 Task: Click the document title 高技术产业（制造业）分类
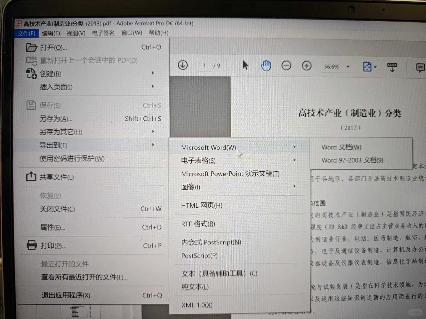point(349,113)
